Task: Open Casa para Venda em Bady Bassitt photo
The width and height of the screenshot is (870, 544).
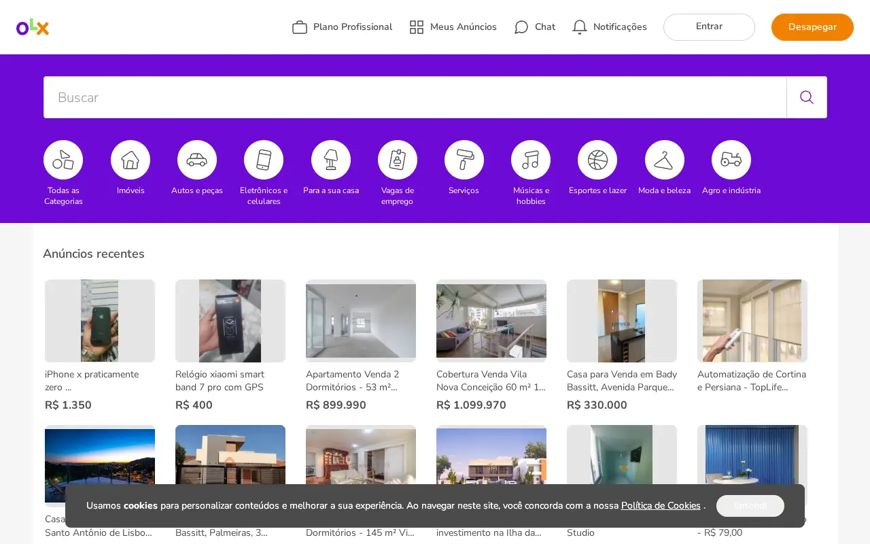Action: pyautogui.click(x=622, y=321)
